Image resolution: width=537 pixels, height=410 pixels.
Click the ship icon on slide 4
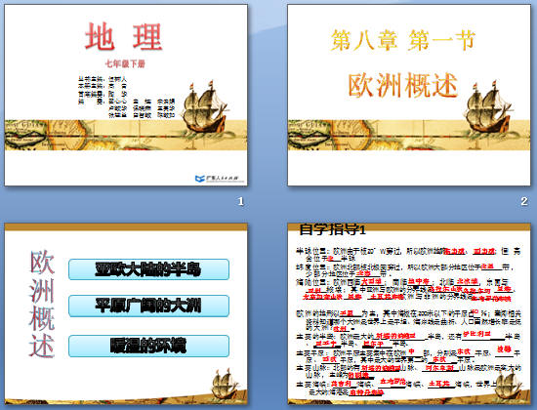coord(509,386)
